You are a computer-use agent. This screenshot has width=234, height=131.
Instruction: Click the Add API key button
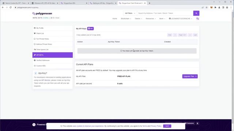click(90, 28)
